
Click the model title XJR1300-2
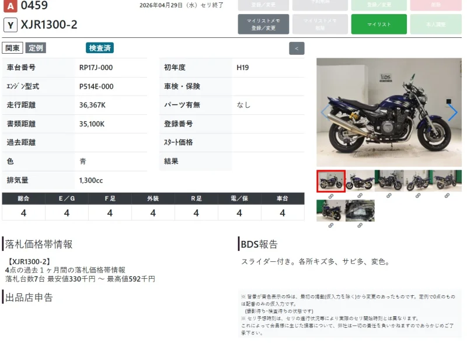[x=49, y=24]
